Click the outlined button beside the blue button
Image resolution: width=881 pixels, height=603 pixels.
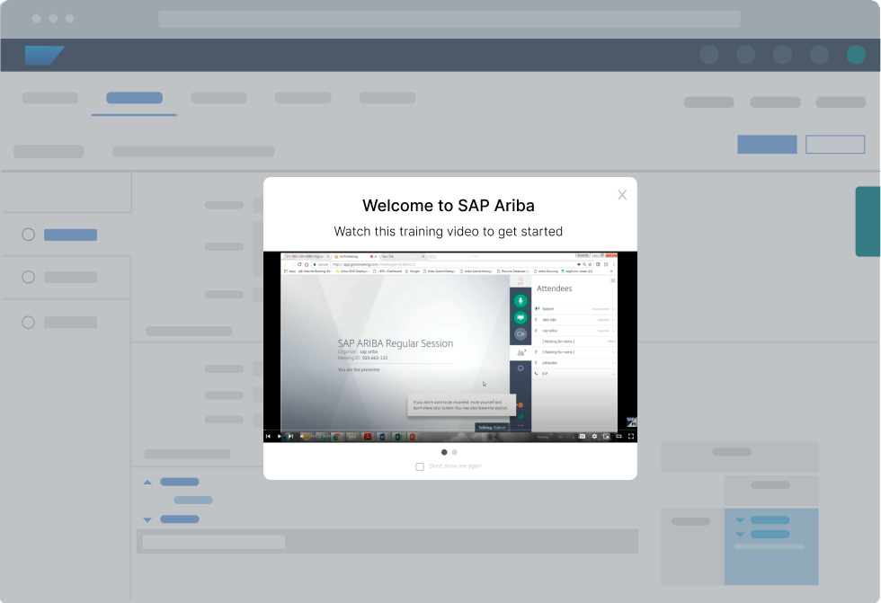pyautogui.click(x=835, y=145)
